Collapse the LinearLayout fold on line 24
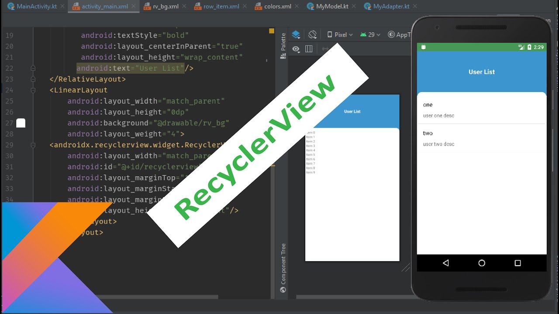559x314 pixels. (x=33, y=90)
